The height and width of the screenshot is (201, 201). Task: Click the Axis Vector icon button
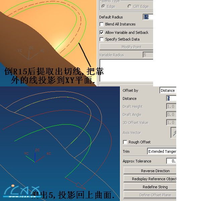click(174, 133)
